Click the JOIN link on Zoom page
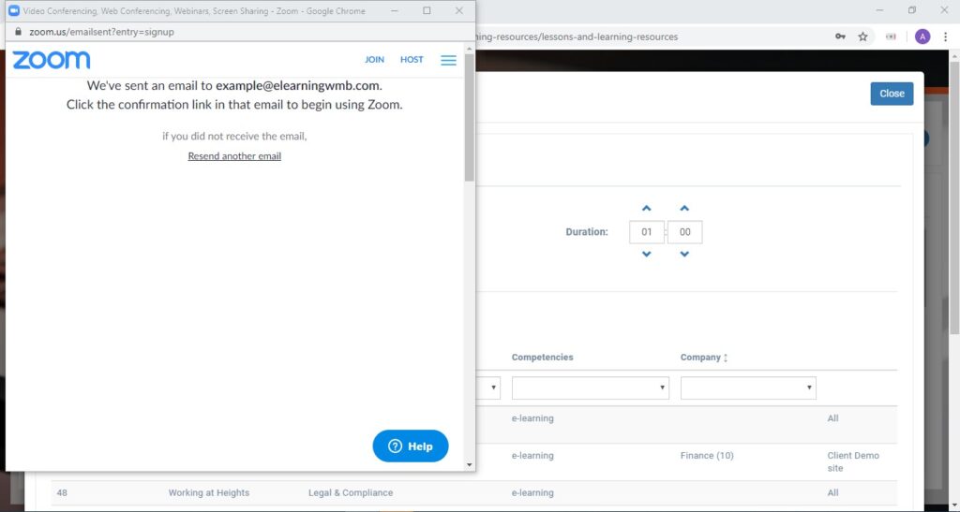This screenshot has height=512, width=960. [374, 60]
